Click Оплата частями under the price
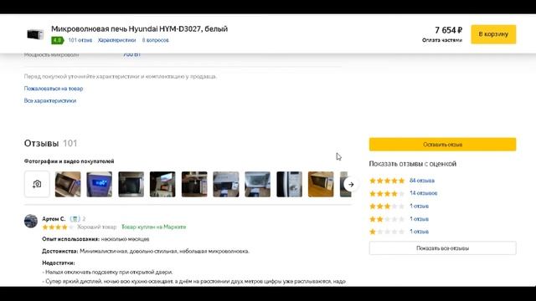The image size is (536, 301). [x=442, y=40]
